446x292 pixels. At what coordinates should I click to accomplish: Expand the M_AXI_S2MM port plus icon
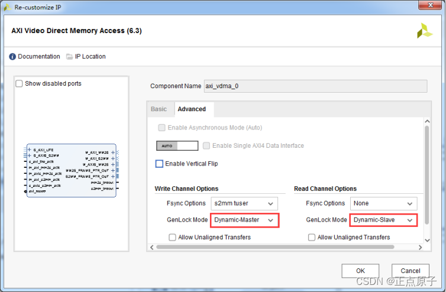[x=113, y=158]
